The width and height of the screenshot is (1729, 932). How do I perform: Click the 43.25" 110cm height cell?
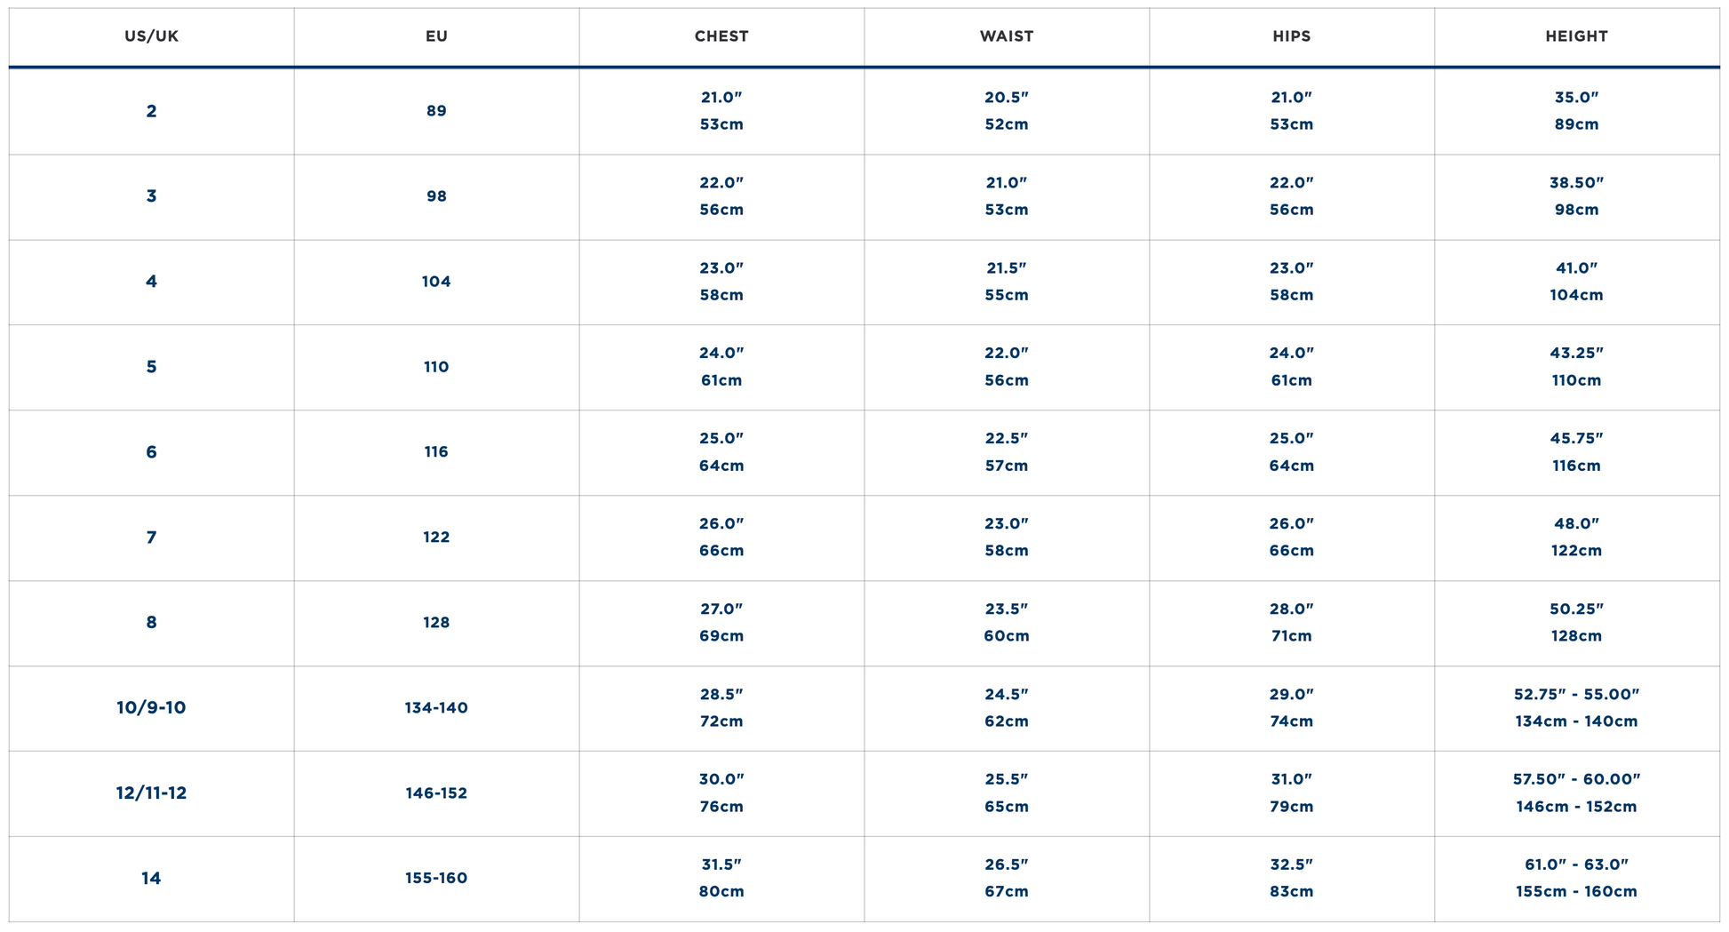coord(1577,367)
